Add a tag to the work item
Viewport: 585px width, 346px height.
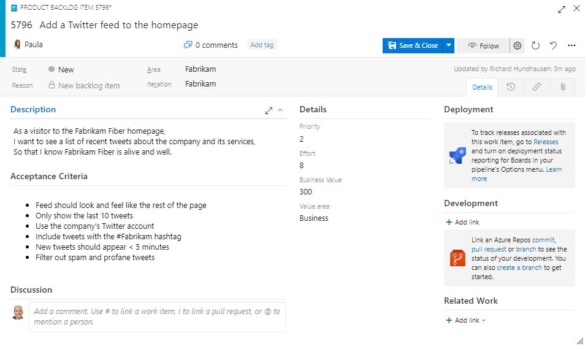tap(262, 45)
